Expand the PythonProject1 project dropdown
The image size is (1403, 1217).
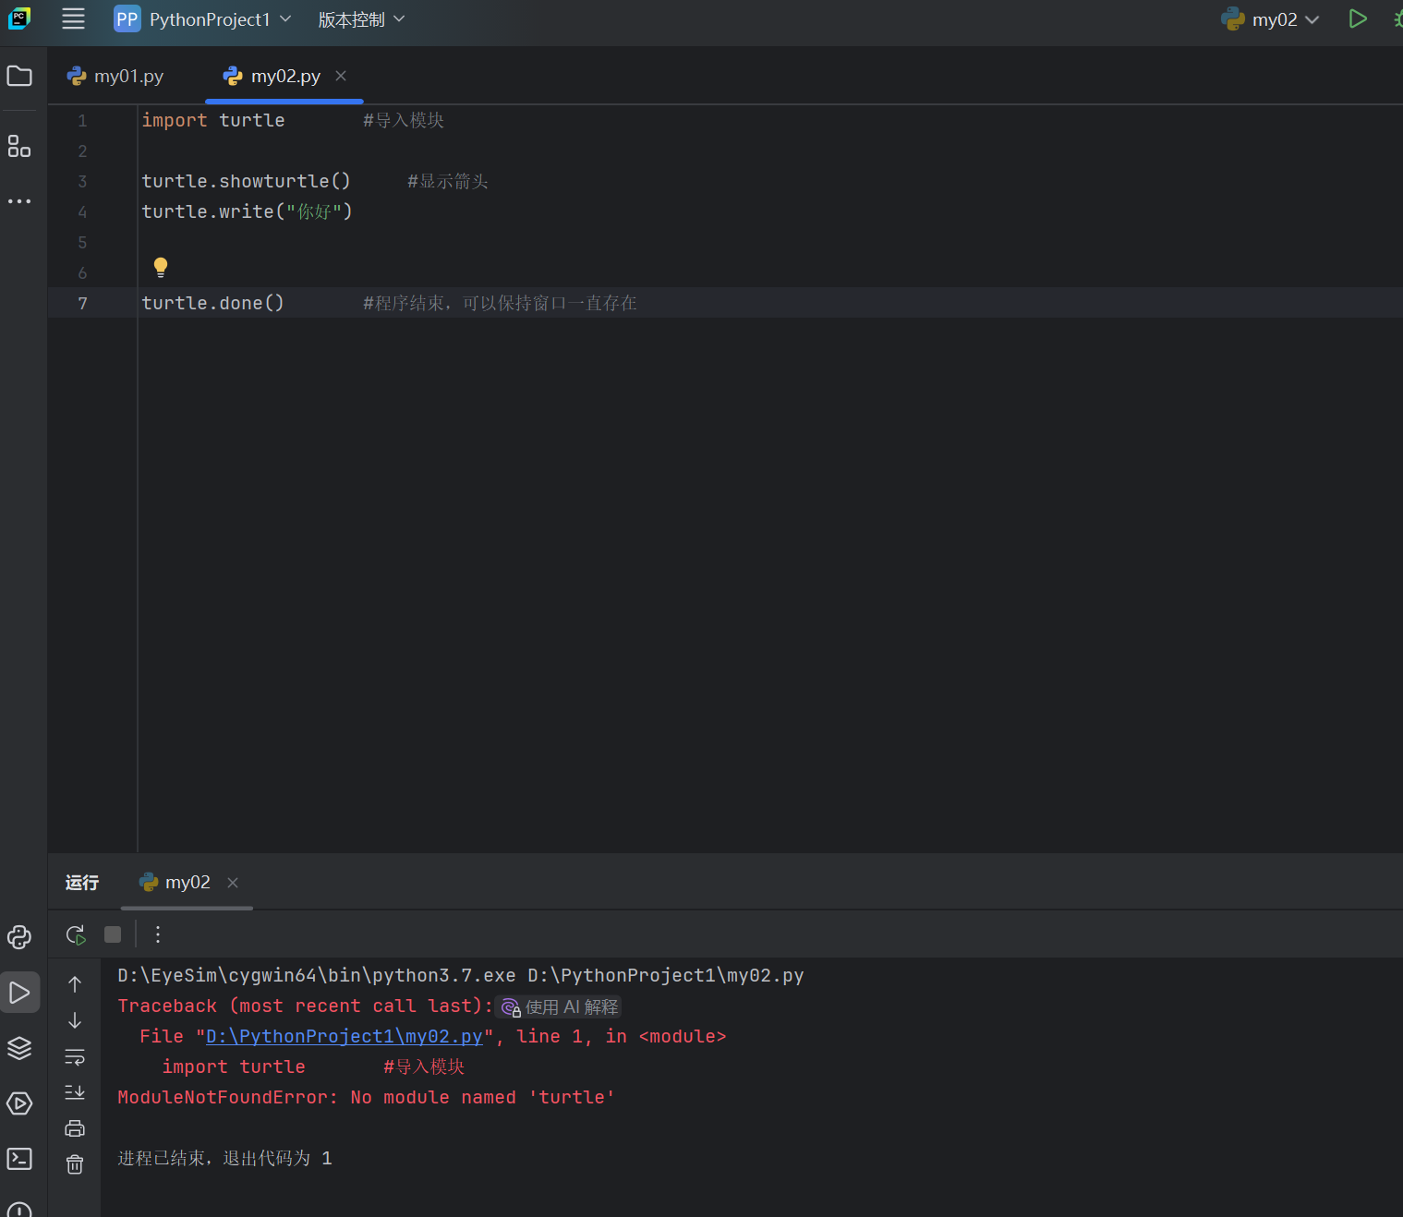(203, 19)
